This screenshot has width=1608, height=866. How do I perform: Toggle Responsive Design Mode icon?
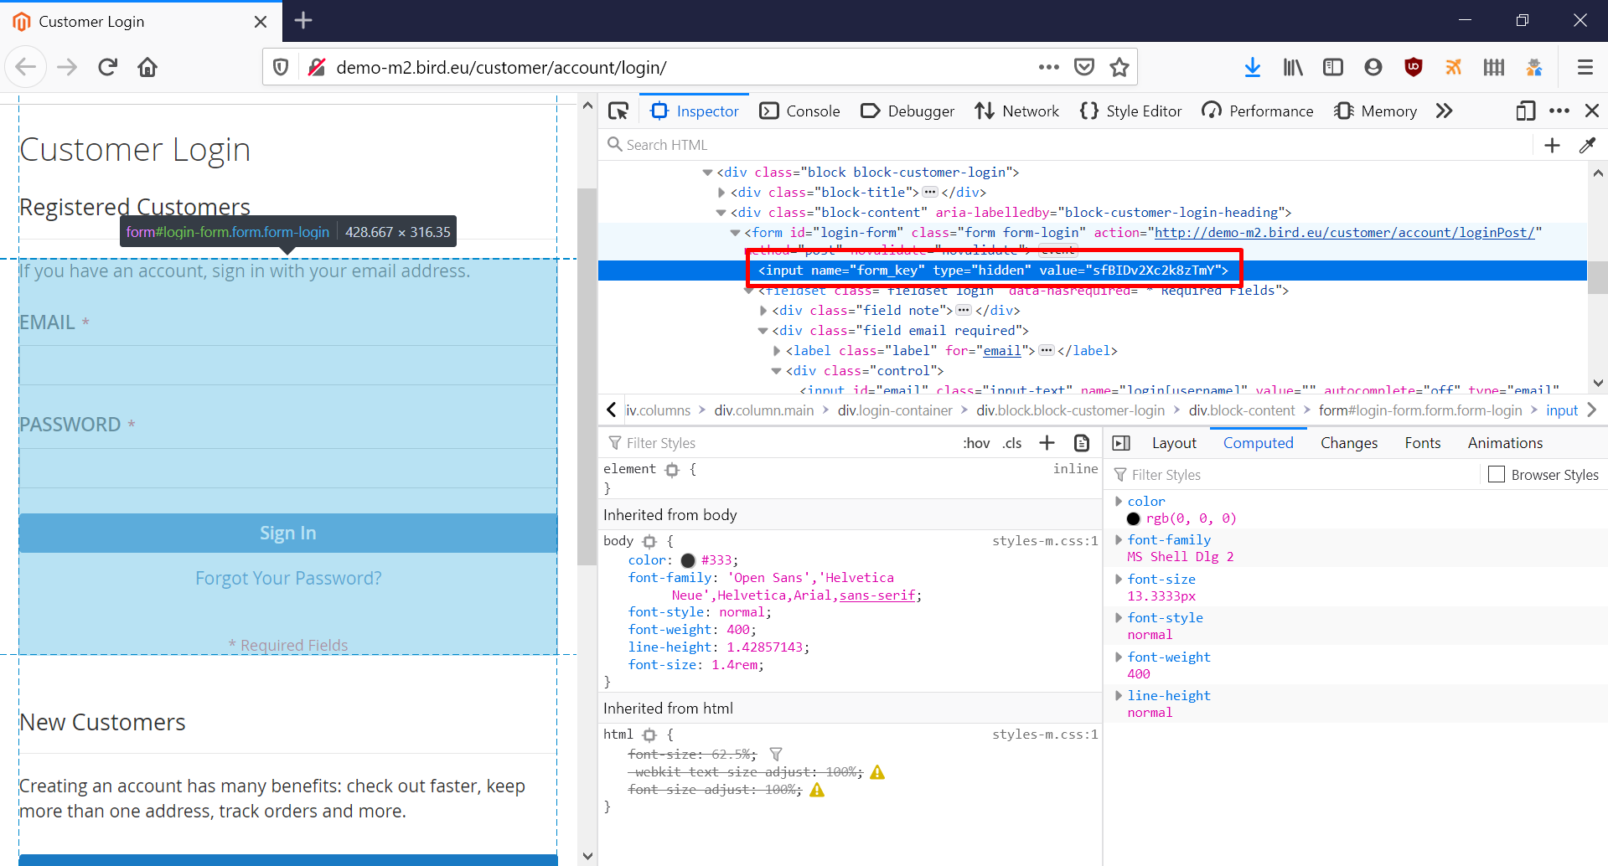click(x=1525, y=111)
